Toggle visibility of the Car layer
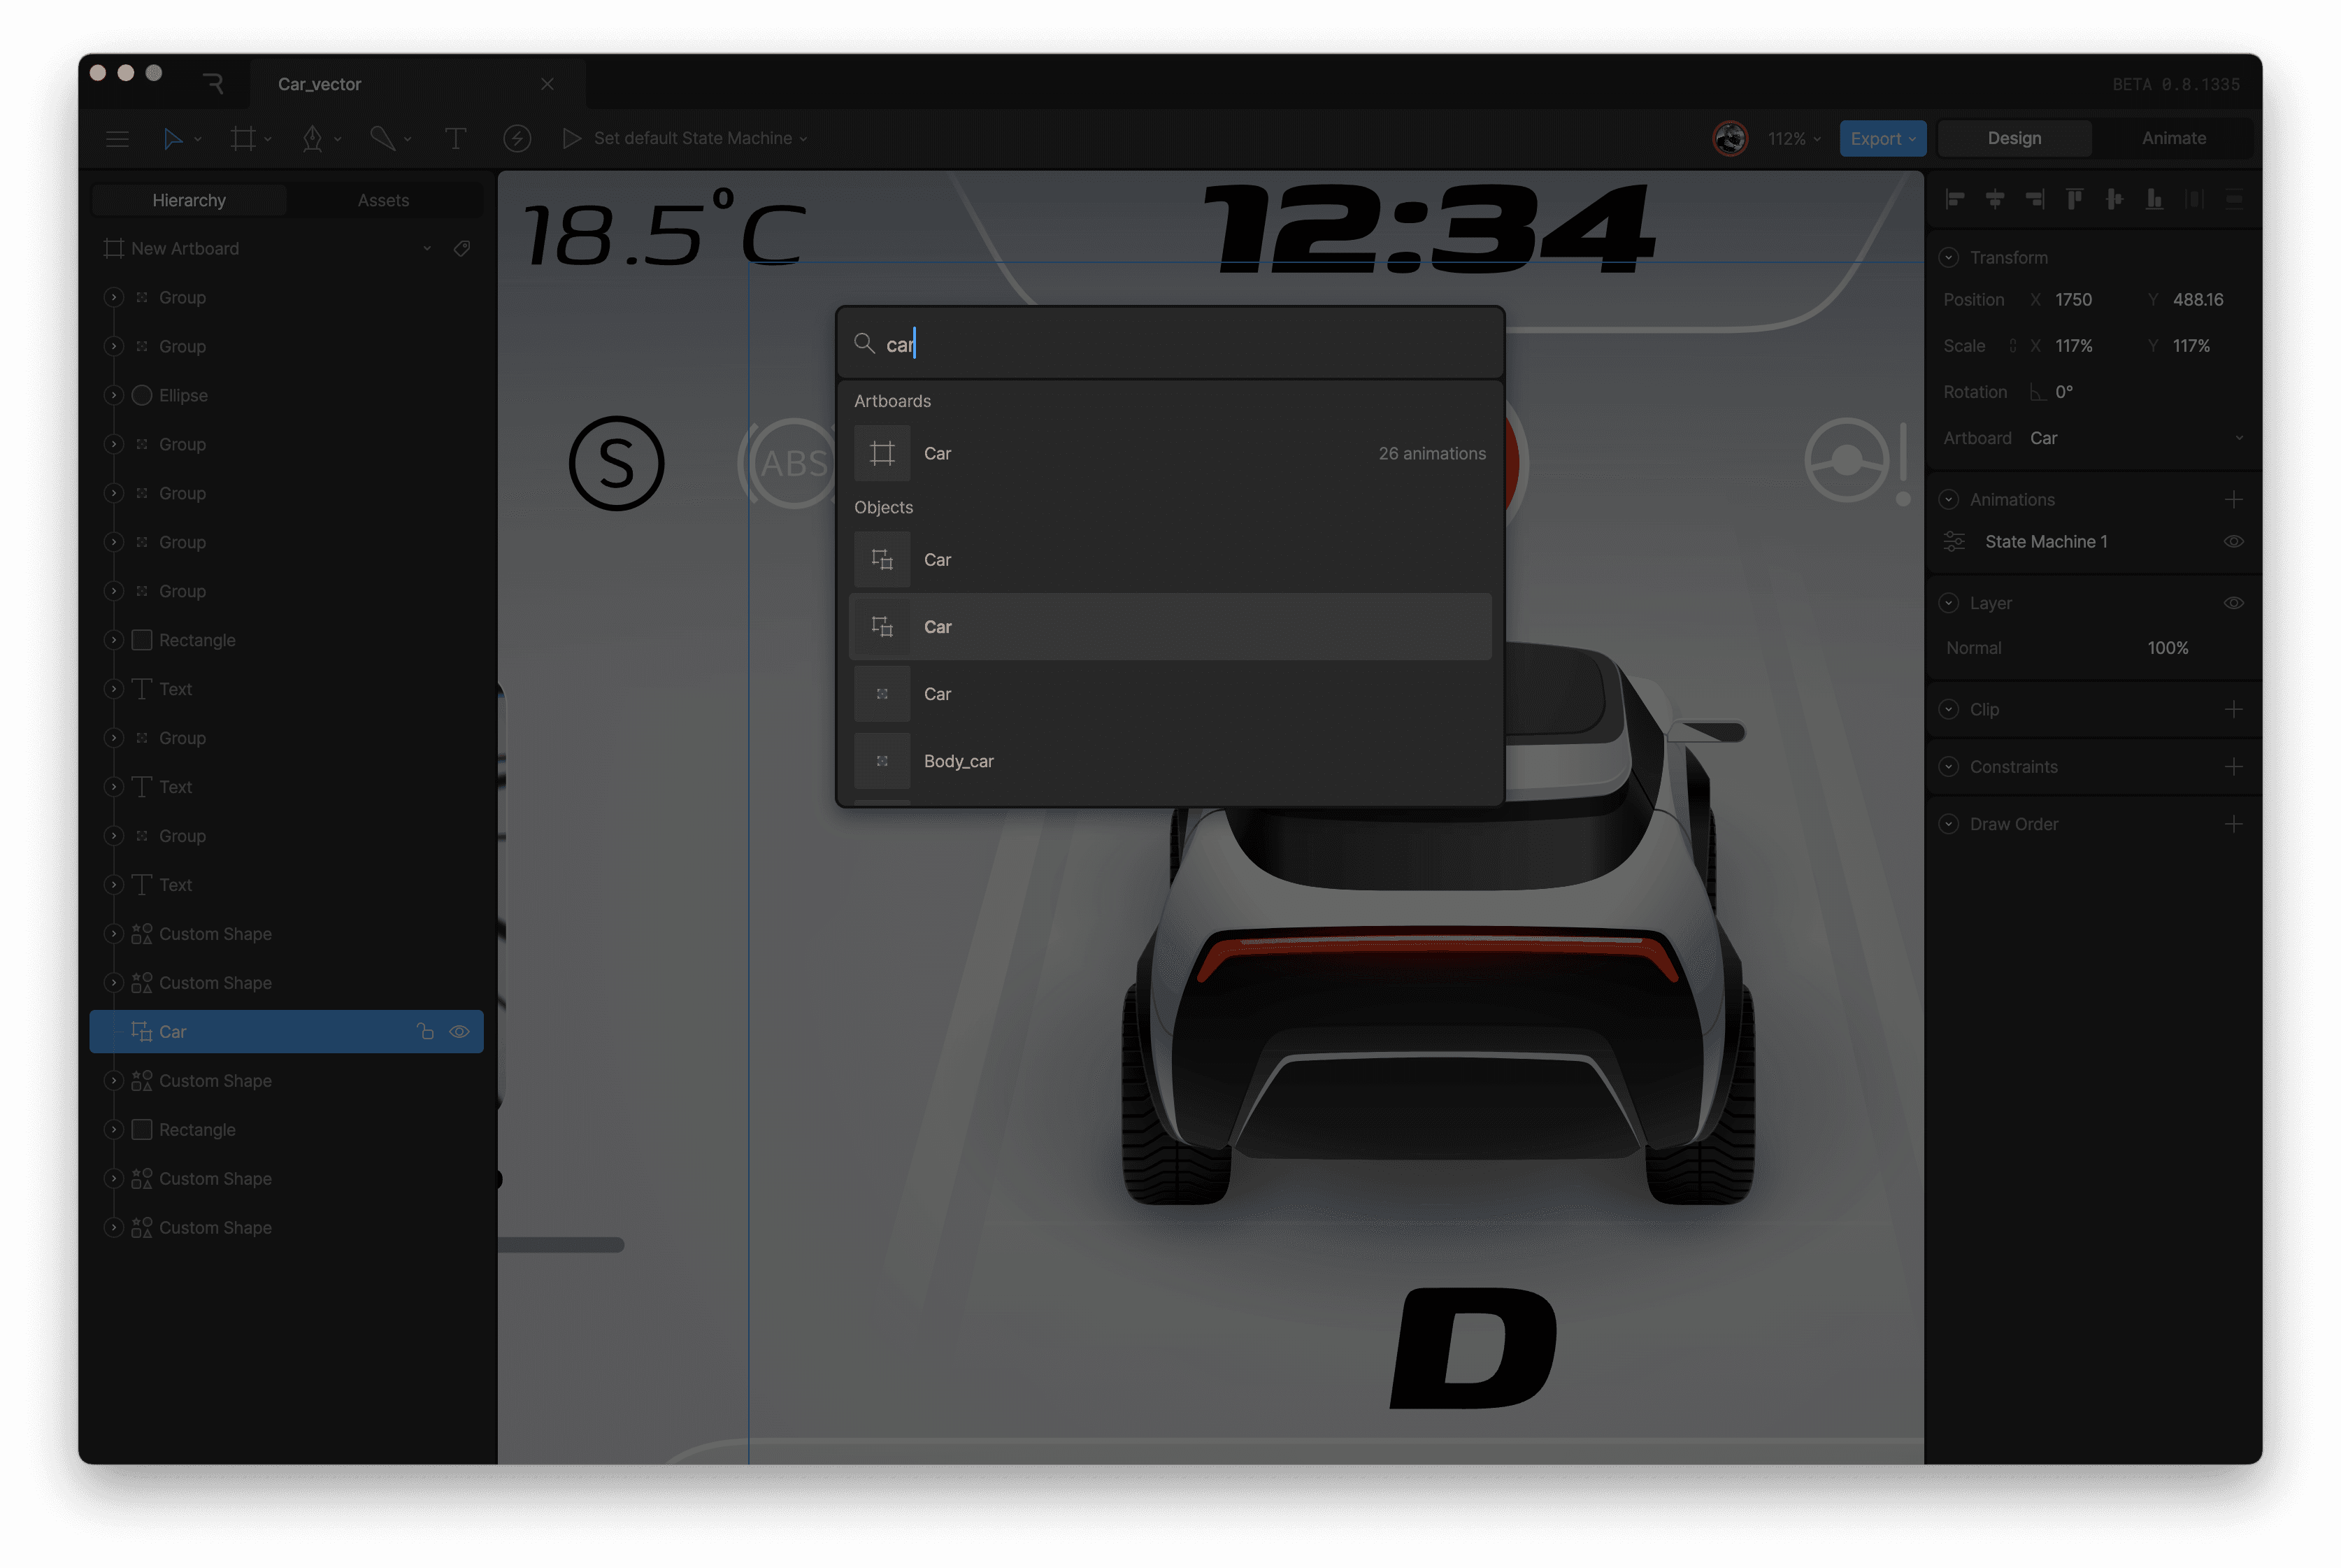2341x1568 pixels. (460, 1032)
